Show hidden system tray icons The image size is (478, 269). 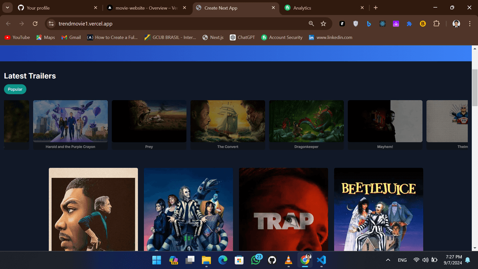click(388, 260)
